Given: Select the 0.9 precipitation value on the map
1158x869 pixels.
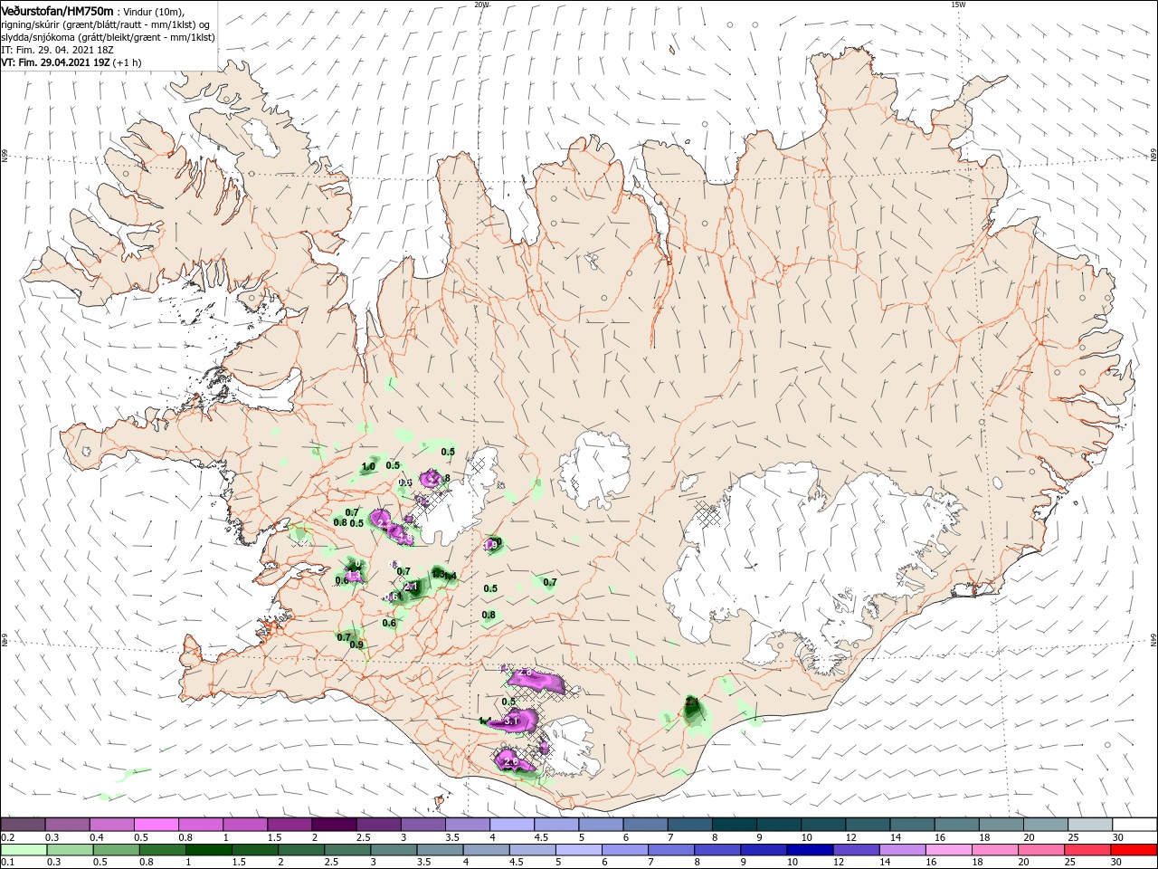Looking at the screenshot, I should [x=356, y=645].
